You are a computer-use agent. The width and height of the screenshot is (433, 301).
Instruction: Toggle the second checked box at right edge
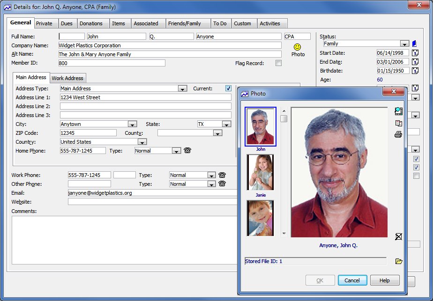click(x=416, y=168)
